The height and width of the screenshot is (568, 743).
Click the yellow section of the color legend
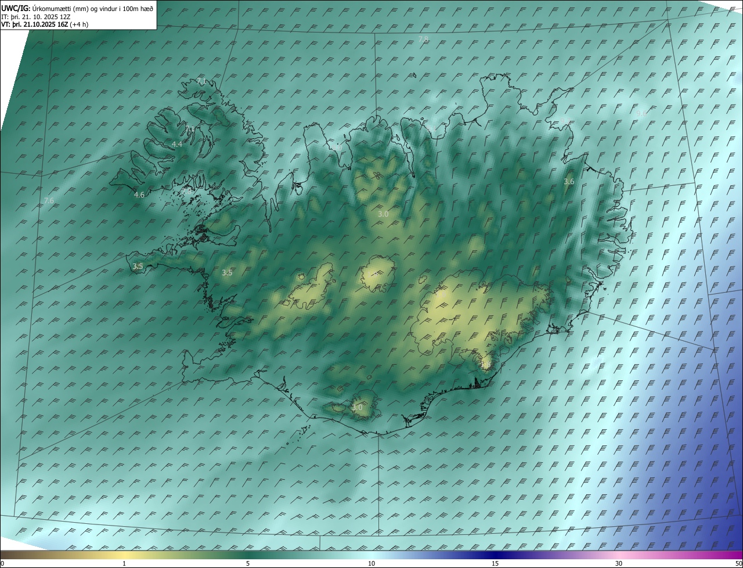point(124,555)
